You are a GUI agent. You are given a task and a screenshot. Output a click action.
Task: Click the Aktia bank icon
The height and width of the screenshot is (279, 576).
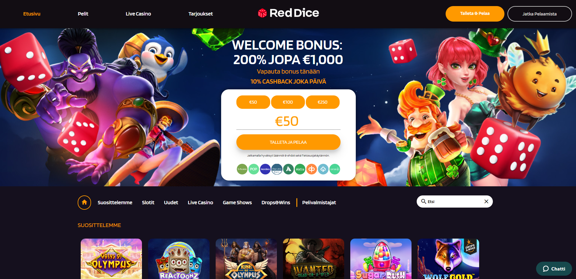coord(300,169)
